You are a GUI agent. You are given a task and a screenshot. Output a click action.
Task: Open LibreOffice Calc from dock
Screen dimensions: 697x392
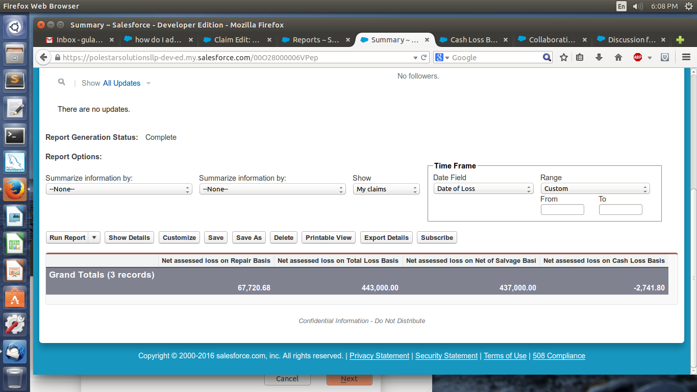(x=15, y=243)
